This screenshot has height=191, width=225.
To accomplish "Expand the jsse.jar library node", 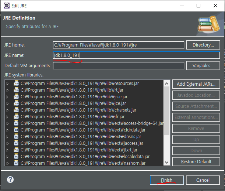I will coord(7,97).
